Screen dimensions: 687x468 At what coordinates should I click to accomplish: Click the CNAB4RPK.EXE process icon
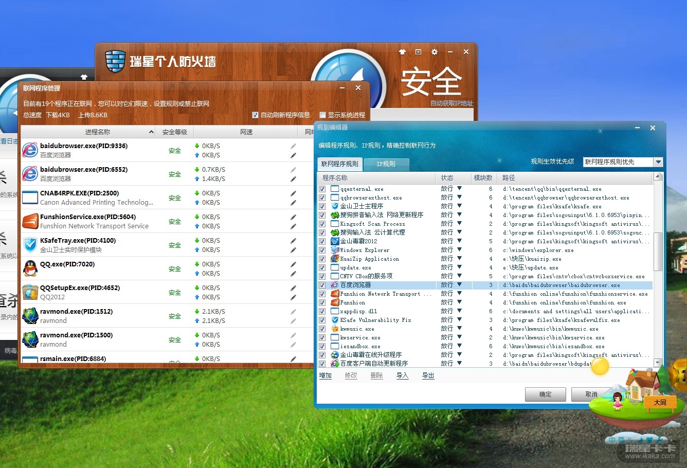(x=30, y=197)
